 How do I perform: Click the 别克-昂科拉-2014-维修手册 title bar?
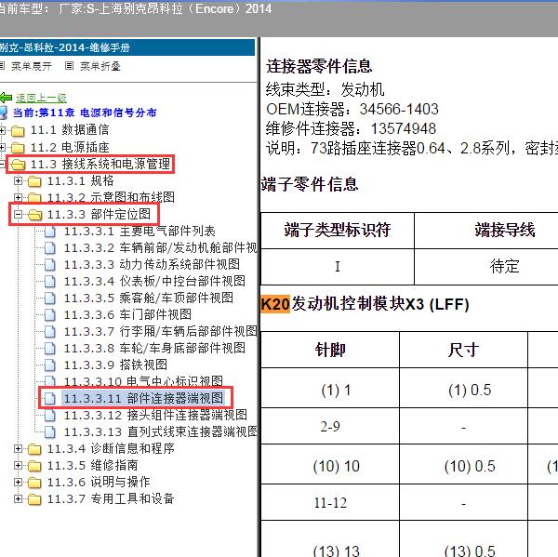pyautogui.click(x=127, y=47)
